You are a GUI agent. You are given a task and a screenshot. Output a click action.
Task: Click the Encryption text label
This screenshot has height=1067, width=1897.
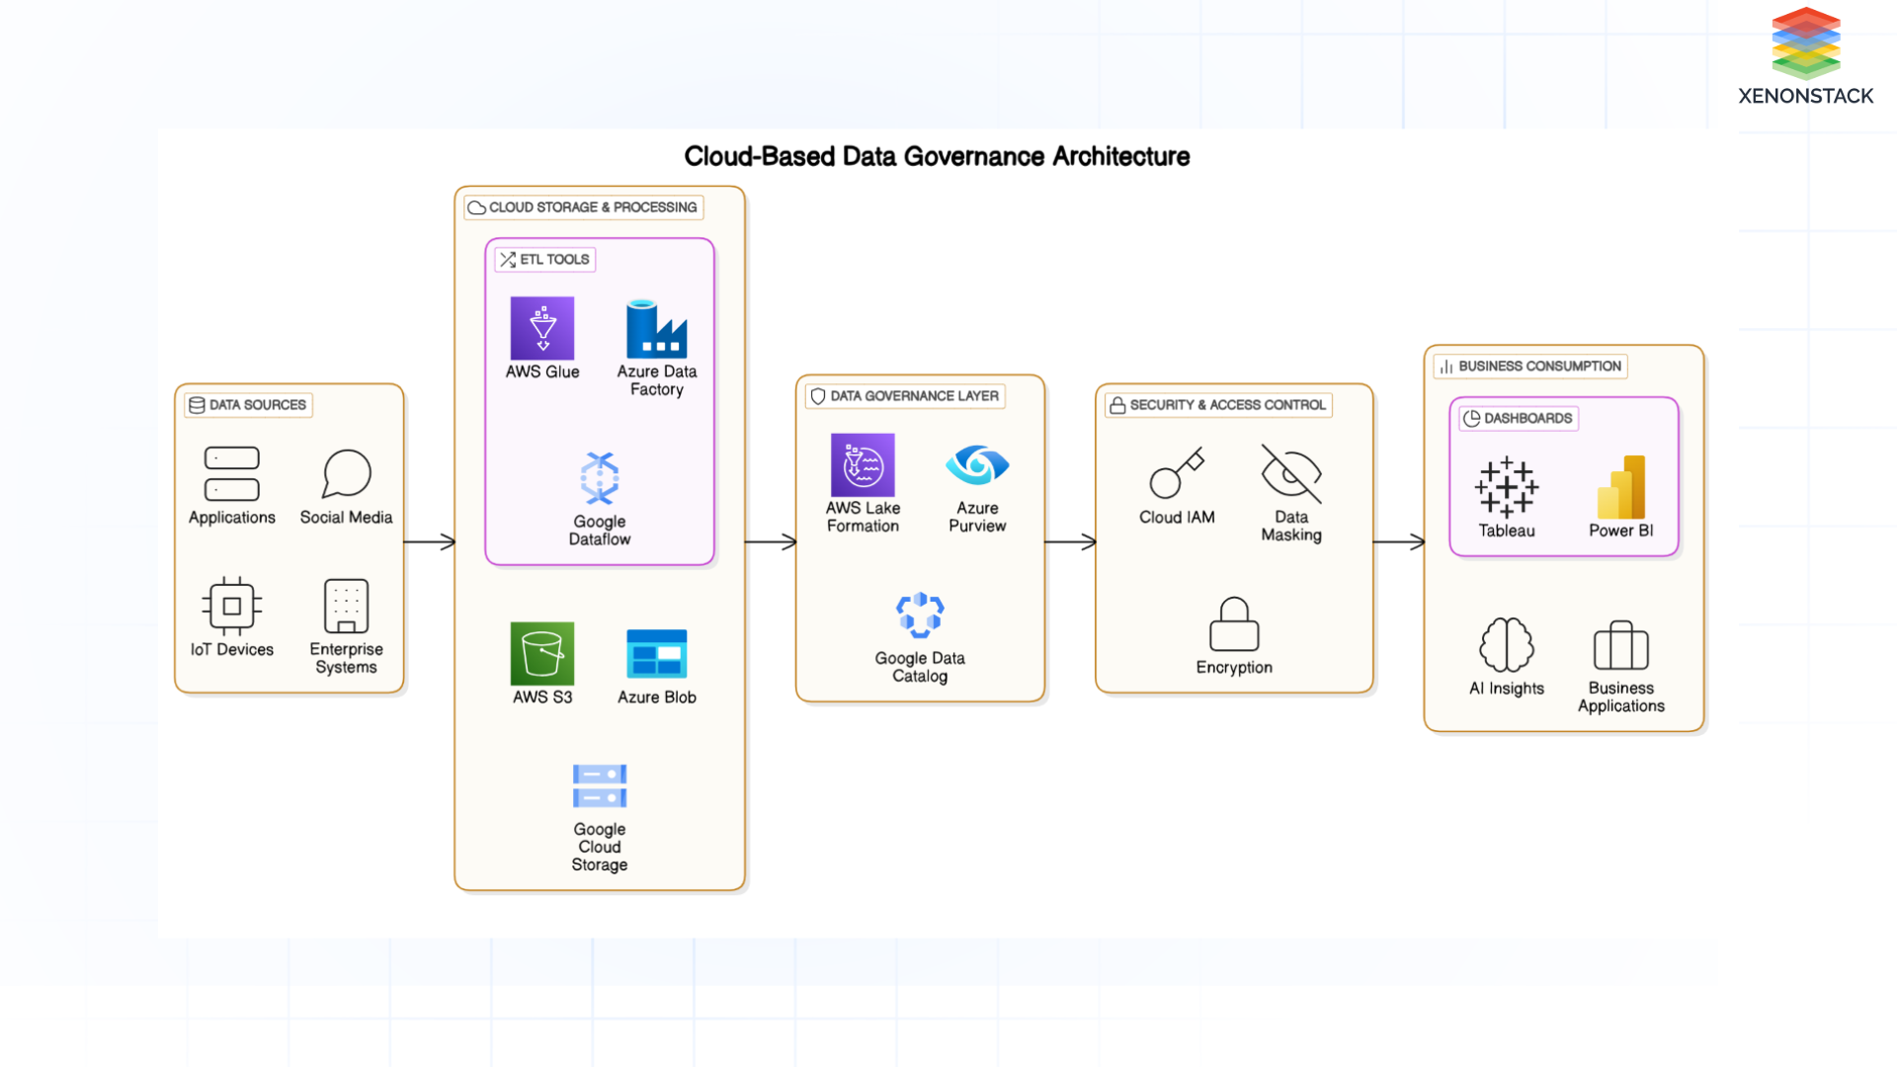[x=1233, y=667]
